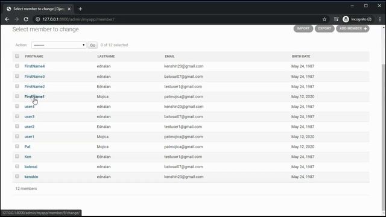Check the kenshin row checkbox
Viewport: 386px width, 217px height.
click(17, 177)
